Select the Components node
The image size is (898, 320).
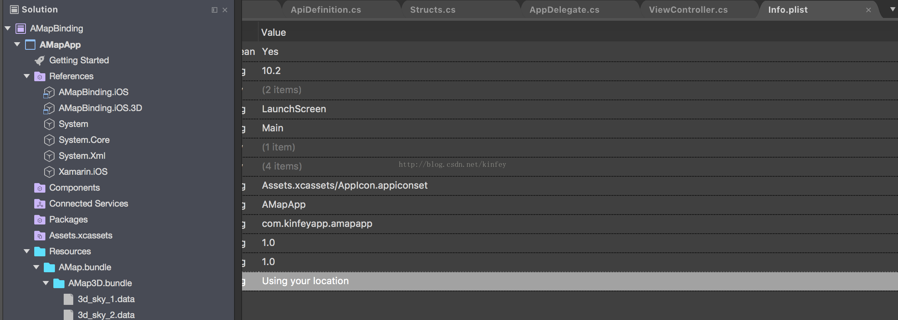pyautogui.click(x=74, y=188)
